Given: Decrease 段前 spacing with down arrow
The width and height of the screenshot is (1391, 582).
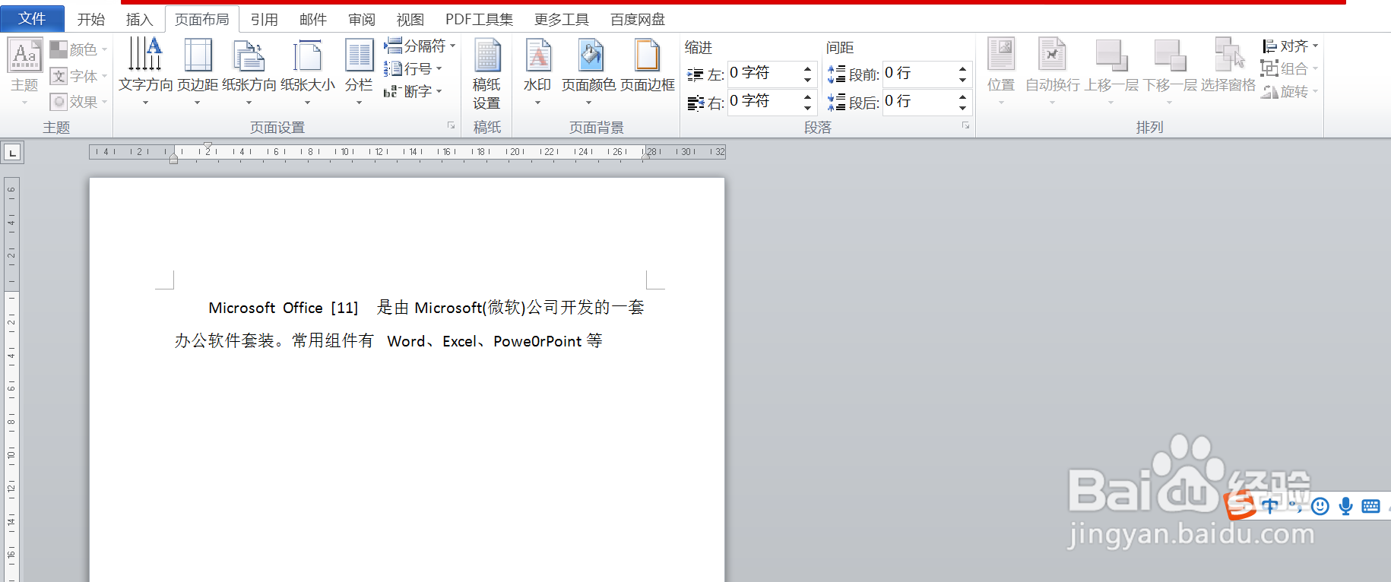Looking at the screenshot, I should pyautogui.click(x=962, y=79).
